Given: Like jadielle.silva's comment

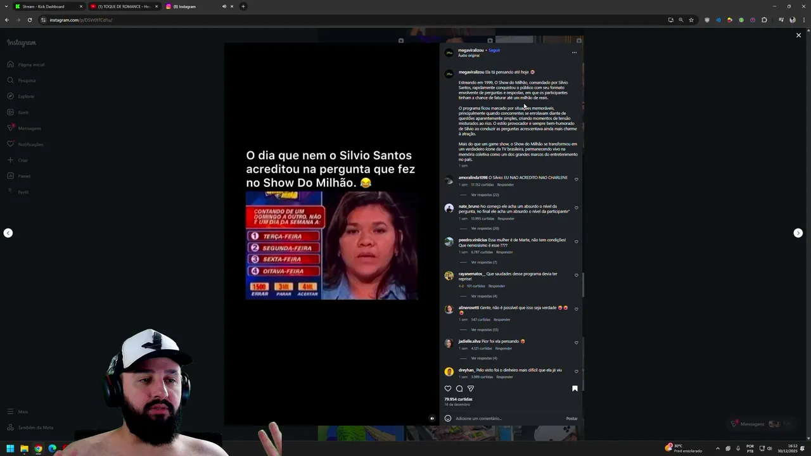Looking at the screenshot, I should 576,343.
